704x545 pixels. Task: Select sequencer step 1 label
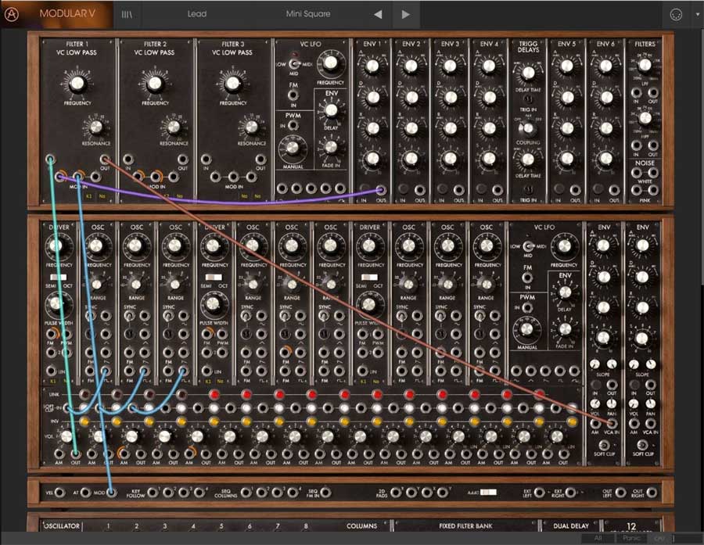tap(108, 526)
